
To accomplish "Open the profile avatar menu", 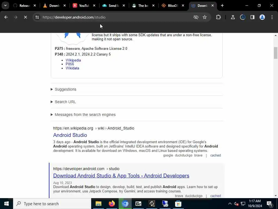I will [262, 17].
